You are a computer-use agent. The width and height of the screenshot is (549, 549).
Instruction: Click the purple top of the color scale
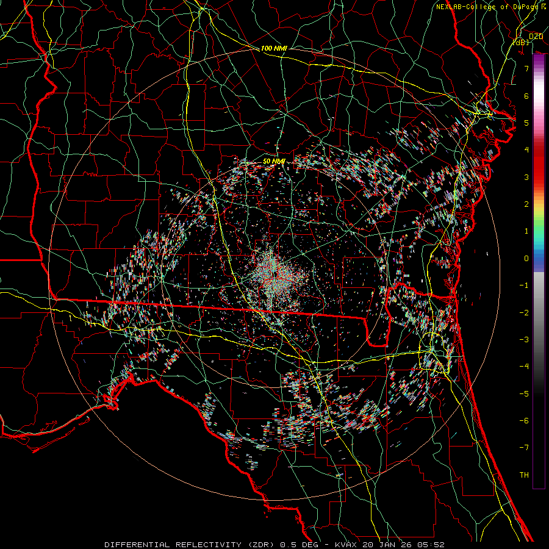(x=539, y=60)
